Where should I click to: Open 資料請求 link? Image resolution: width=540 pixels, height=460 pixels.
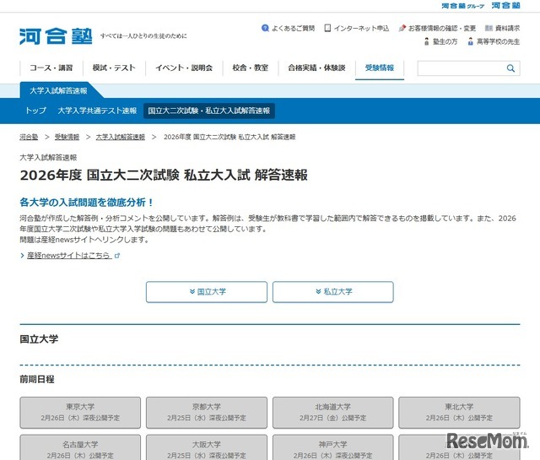[x=507, y=28]
